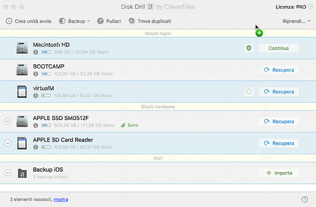Viewport: 316px width, 207px height.
Task: Click Recupera for APPLE SSD SM0512F
Action: 279,122
